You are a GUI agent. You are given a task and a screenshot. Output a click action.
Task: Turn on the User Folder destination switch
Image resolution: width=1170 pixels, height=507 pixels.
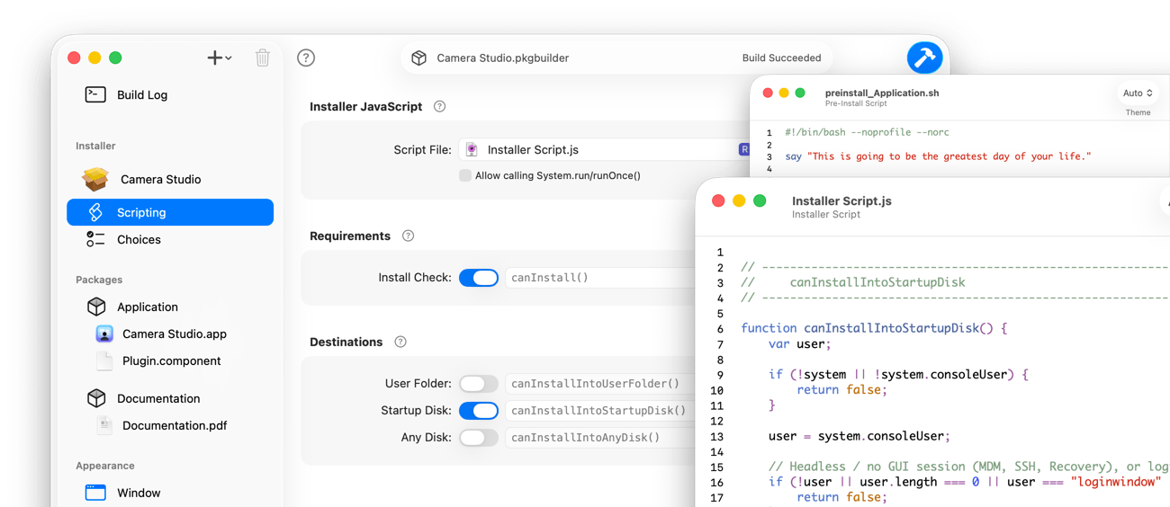point(478,384)
